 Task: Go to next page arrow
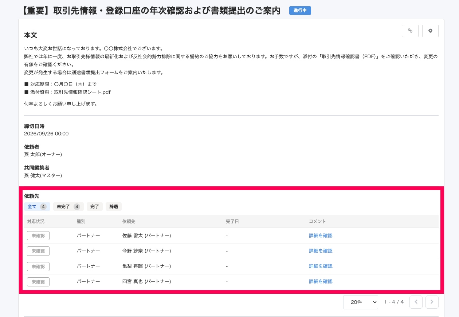pyautogui.click(x=432, y=302)
